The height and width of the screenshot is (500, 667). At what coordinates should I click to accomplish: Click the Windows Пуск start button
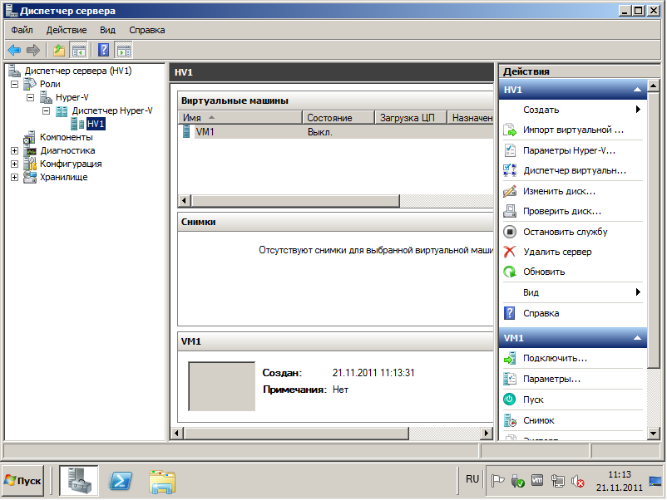tap(22, 480)
